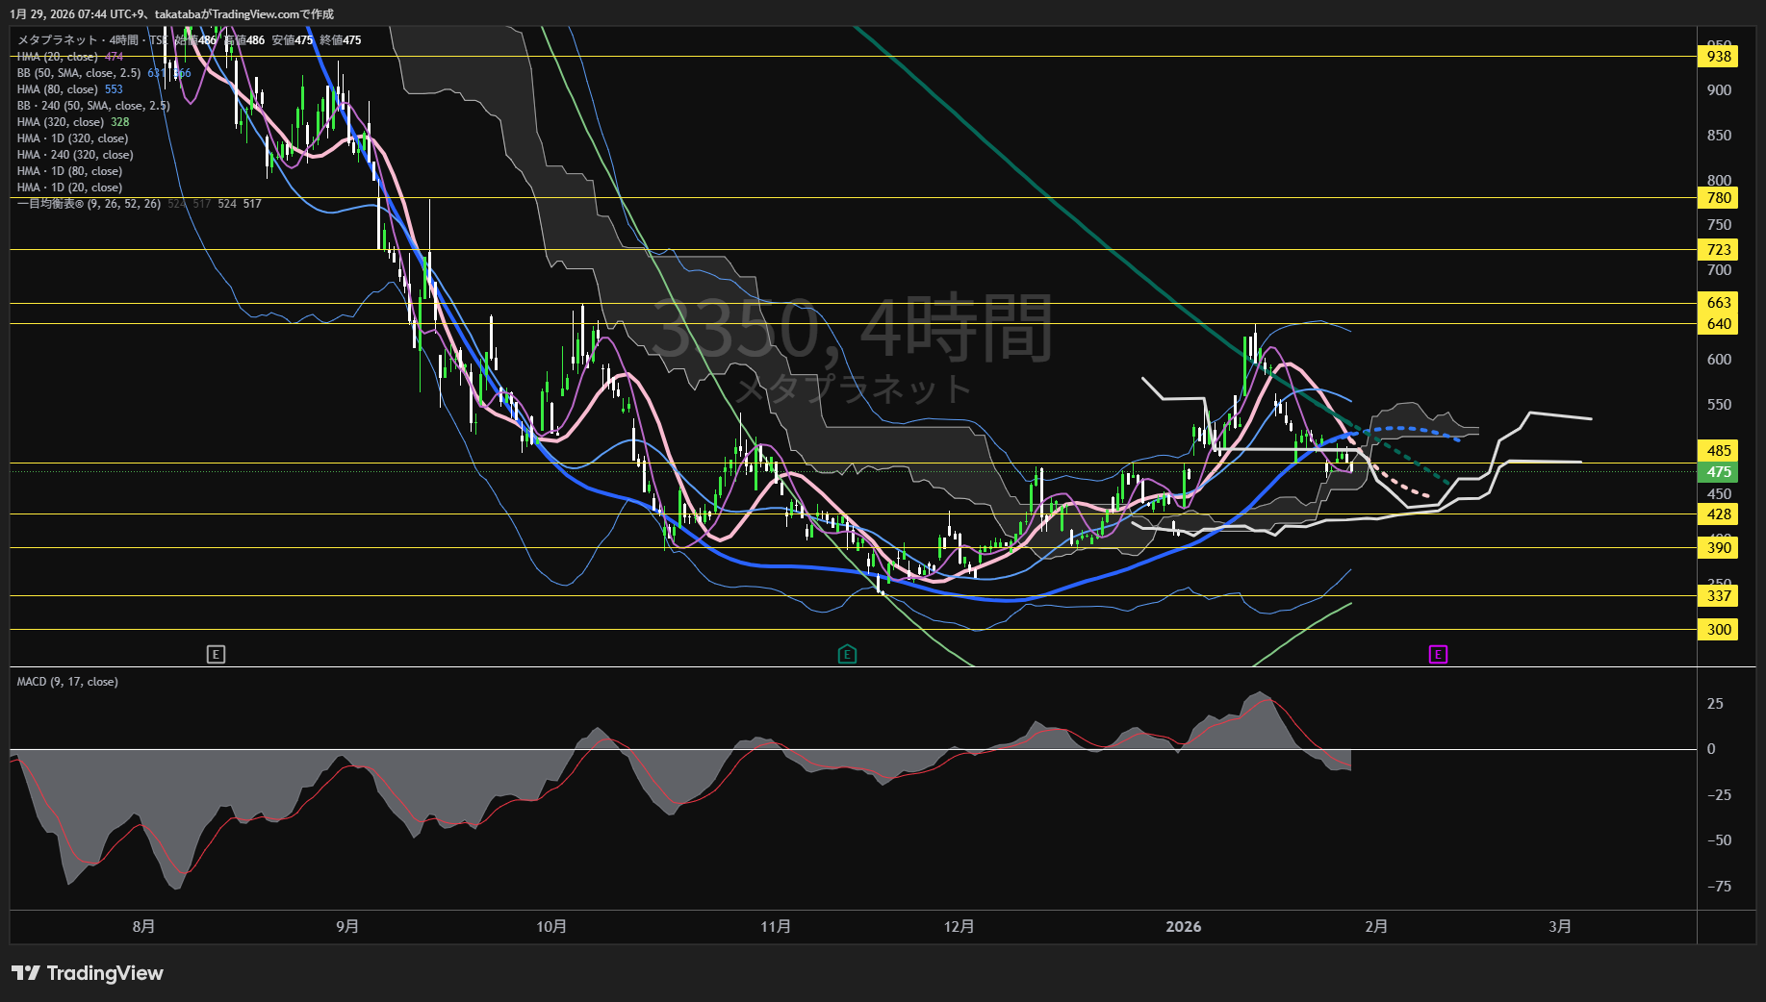Click the white E marker near August
The width and height of the screenshot is (1766, 1002).
coord(216,655)
